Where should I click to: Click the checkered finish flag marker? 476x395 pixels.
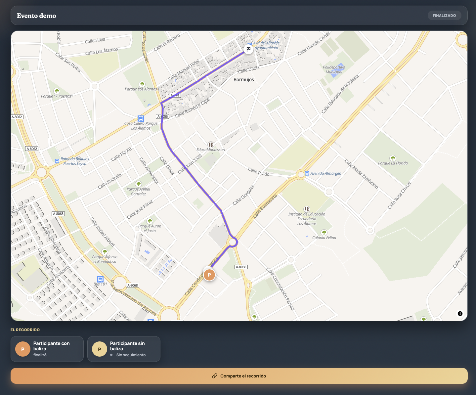click(248, 50)
